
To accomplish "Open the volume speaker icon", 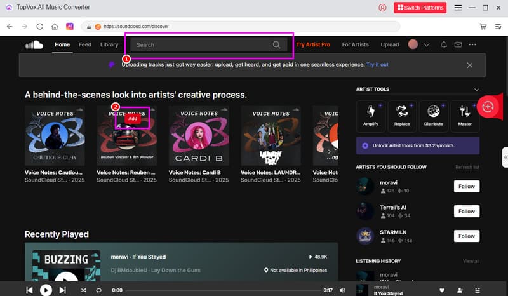I will point(342,290).
